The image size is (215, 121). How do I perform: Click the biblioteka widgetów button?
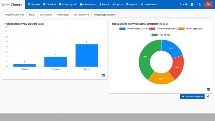click(x=192, y=96)
